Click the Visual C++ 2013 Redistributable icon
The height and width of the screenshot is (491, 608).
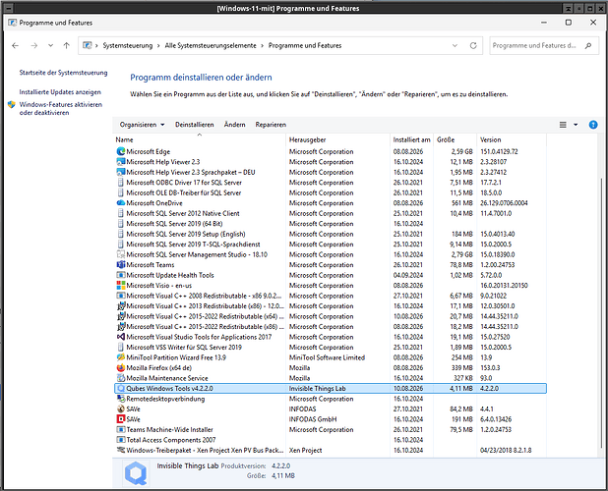[x=121, y=305]
